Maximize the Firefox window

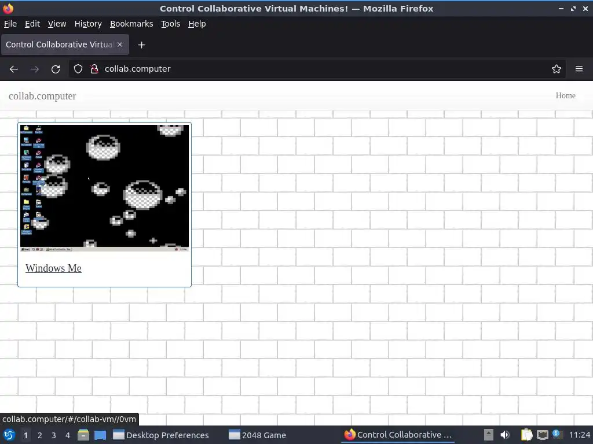[573, 8]
